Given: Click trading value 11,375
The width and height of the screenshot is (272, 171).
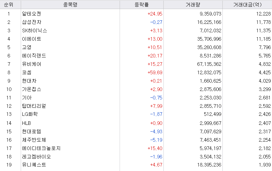Looking at the screenshot, I should (264, 31).
